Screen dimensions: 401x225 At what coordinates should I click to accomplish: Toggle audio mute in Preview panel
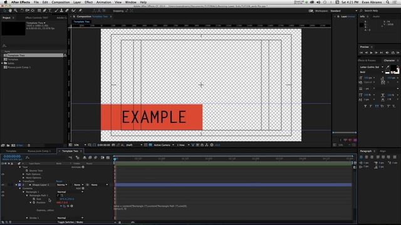point(387,52)
